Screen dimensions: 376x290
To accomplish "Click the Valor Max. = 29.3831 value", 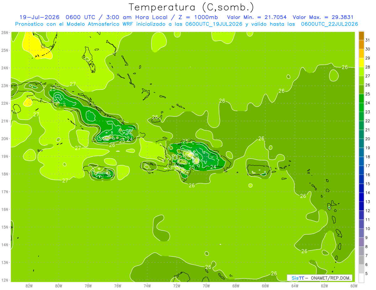I will pyautogui.click(x=323, y=17).
